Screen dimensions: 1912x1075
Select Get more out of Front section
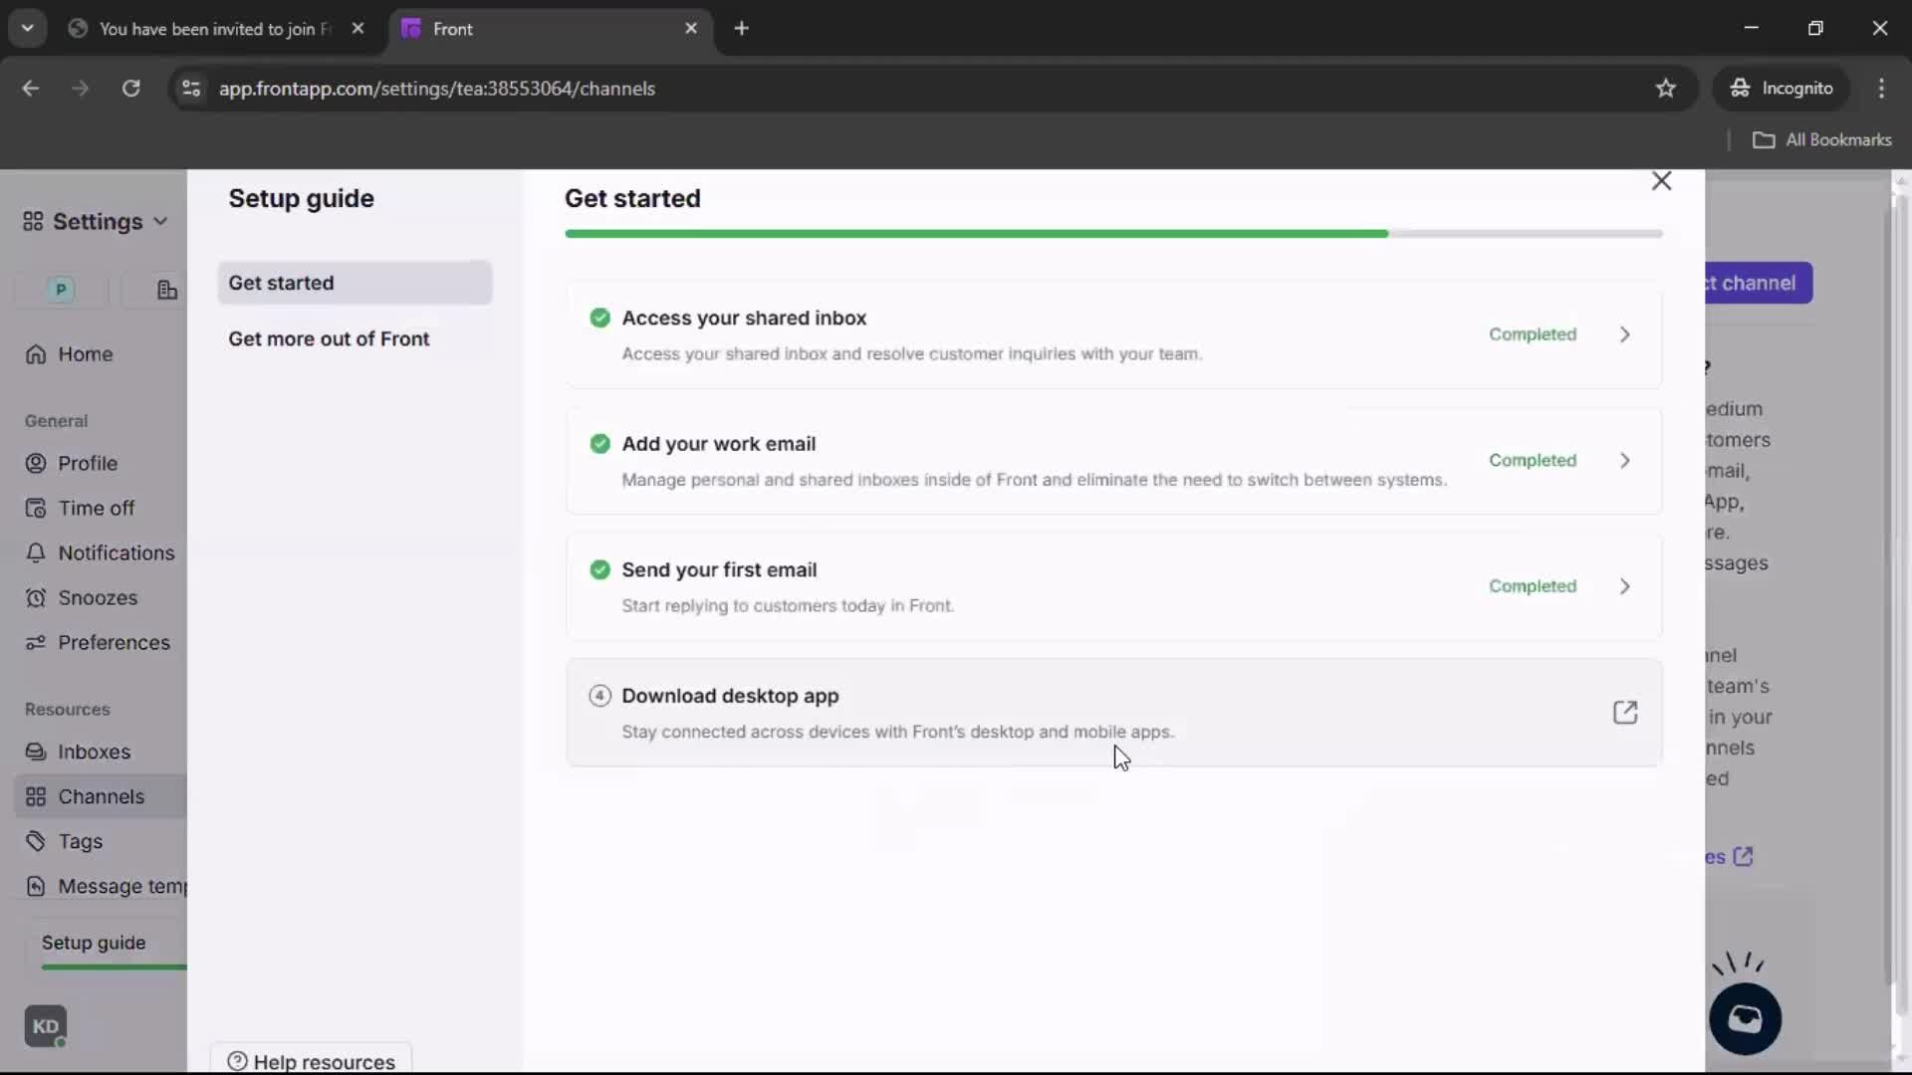click(329, 338)
